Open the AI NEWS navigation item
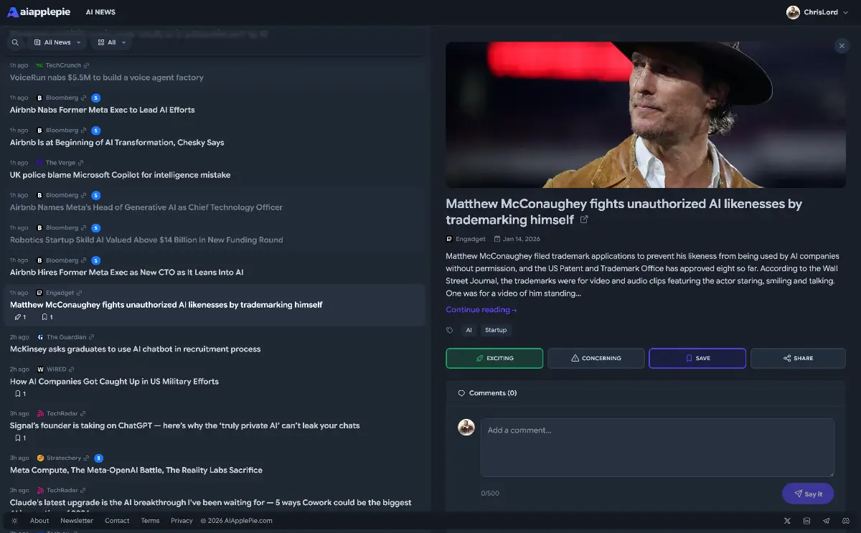 (100, 12)
